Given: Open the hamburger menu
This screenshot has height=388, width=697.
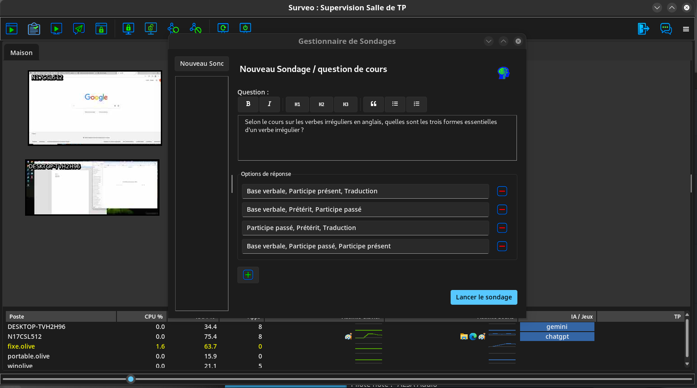Looking at the screenshot, I should pyautogui.click(x=686, y=29).
